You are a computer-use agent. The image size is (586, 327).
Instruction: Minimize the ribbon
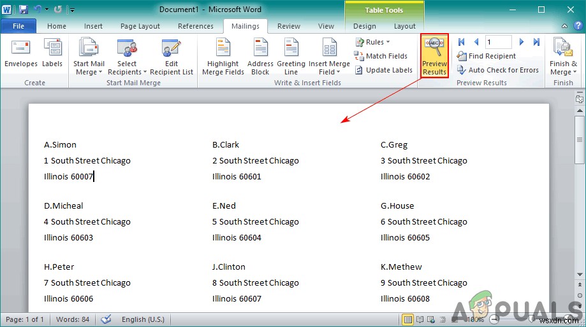pyautogui.click(x=564, y=26)
